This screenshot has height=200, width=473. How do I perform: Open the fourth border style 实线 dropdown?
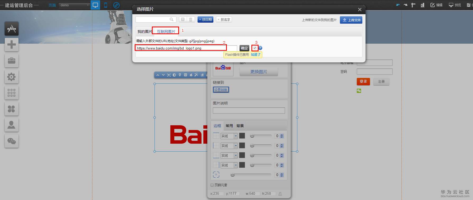click(x=229, y=165)
